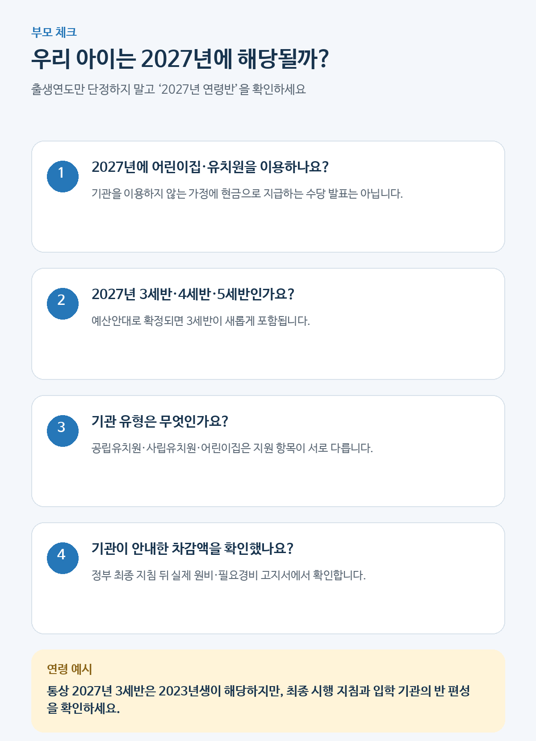Select the '부모 체크' label at top
This screenshot has width=536, height=741.
coord(54,32)
